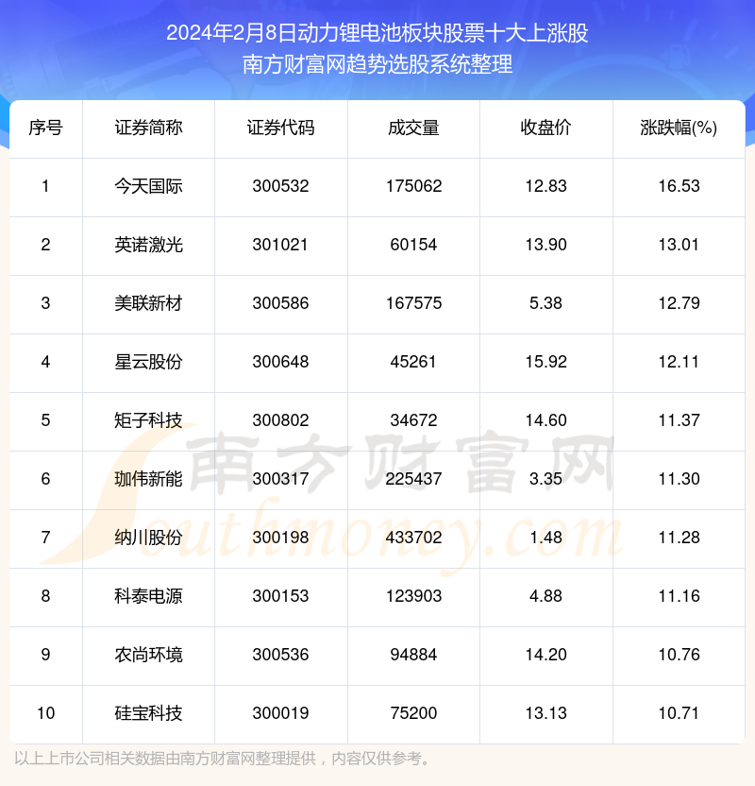Screen dimensions: 755x786
Task: Click the 涨跌幅(%) column header
Action: pyautogui.click(x=679, y=128)
